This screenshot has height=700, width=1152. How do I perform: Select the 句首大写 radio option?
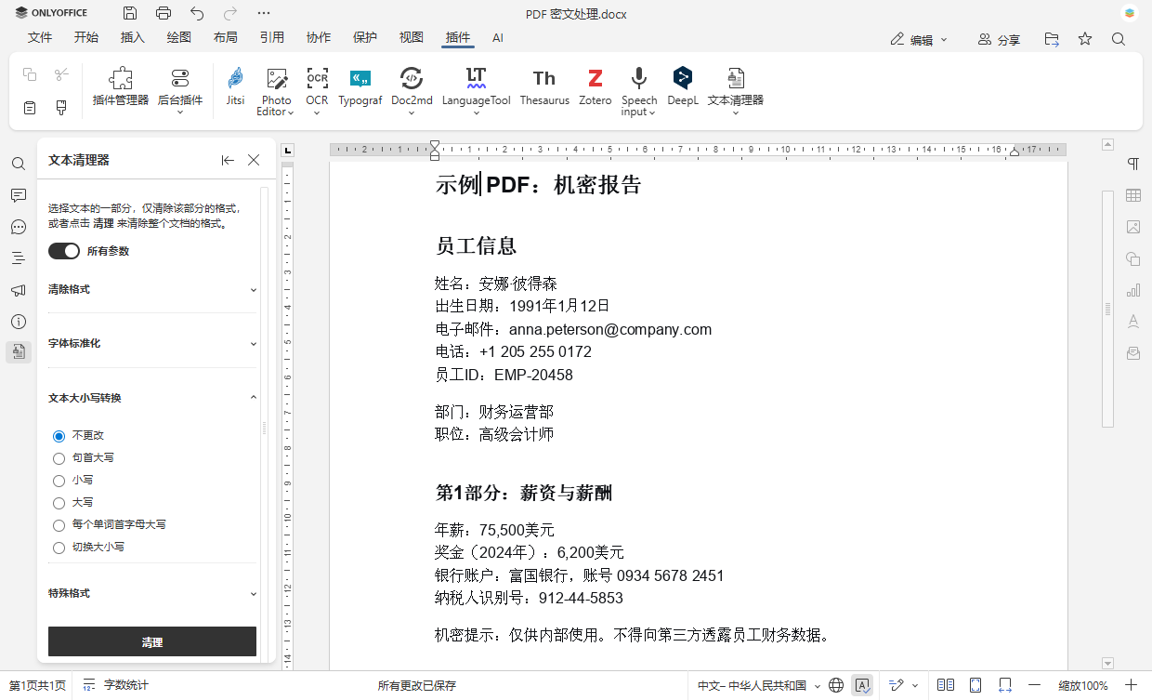(59, 457)
